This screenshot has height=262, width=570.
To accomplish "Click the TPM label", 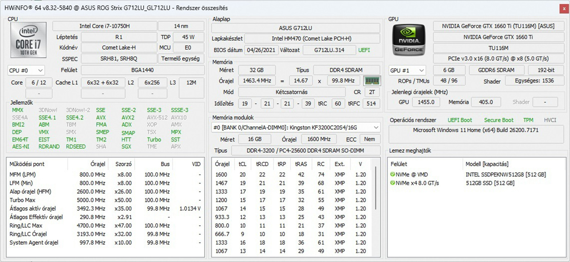I will coord(528,120).
